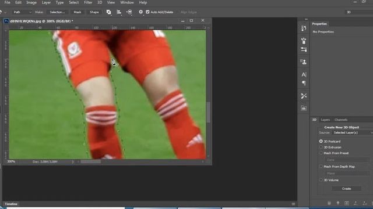Image resolution: width=373 pixels, height=209 pixels.
Task: Open the Edit menu
Action: point(18,2)
